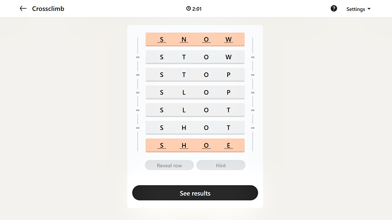
Task: Select the SNOW top row
Action: coord(195,39)
